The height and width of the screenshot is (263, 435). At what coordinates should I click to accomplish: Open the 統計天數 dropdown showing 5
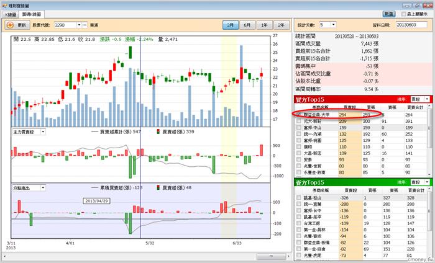click(334, 25)
